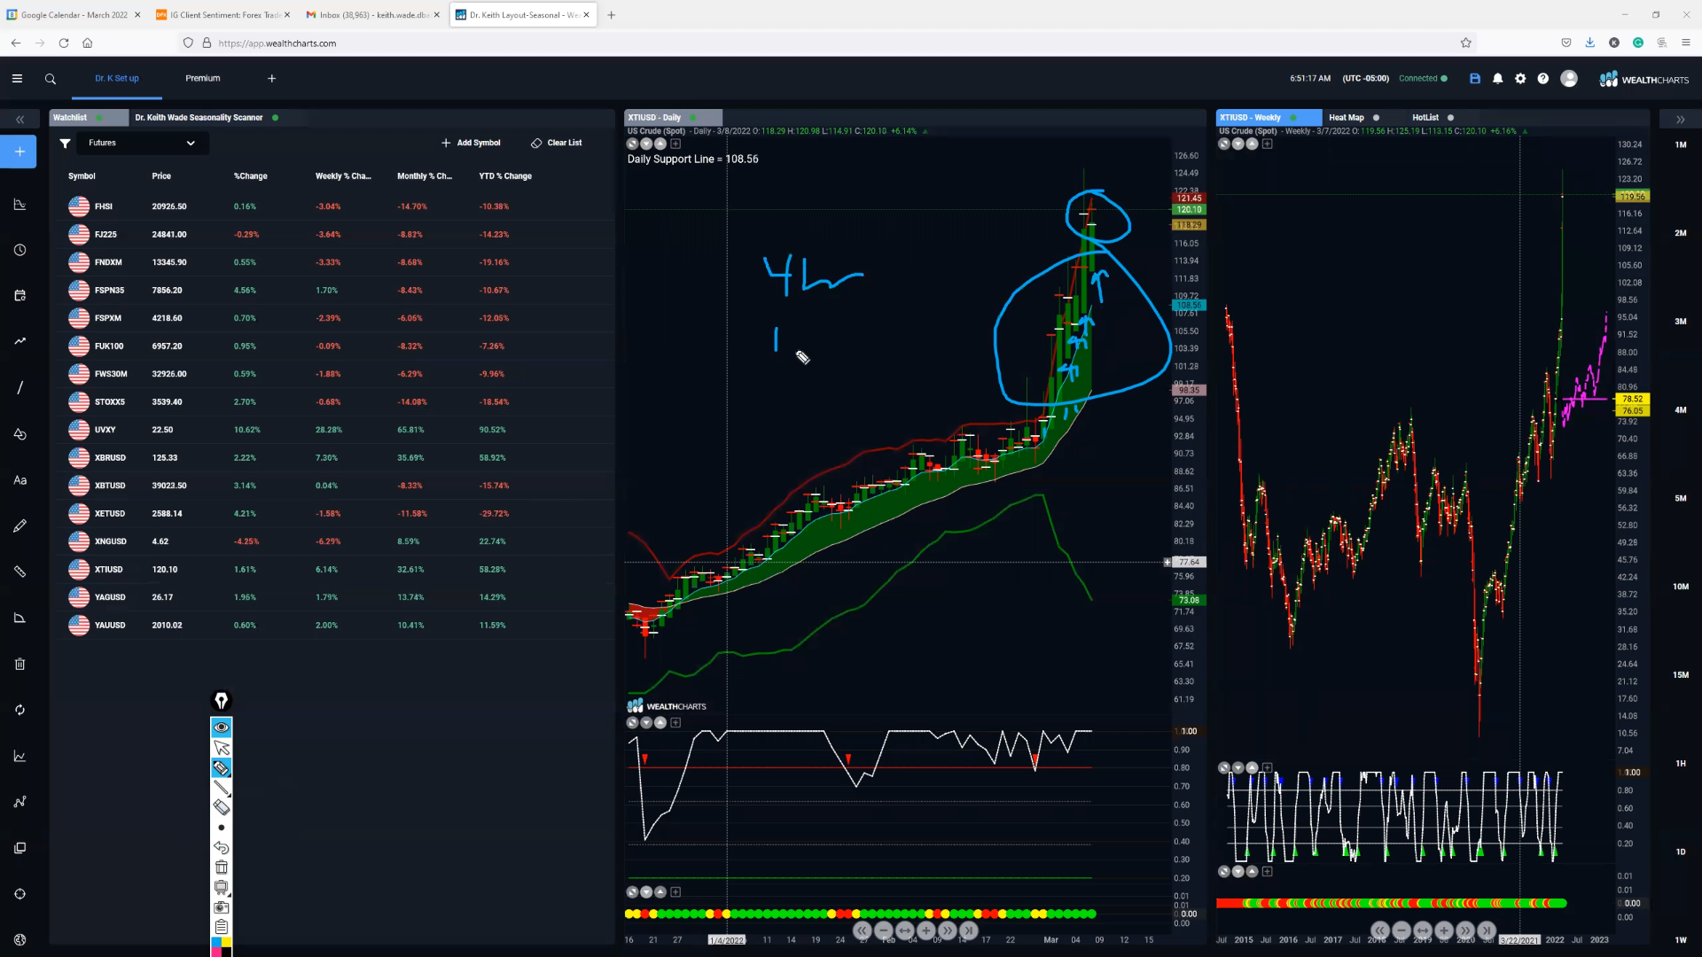Open Dr. Keith Wade Seasonality Scanner tab
The height and width of the screenshot is (957, 1702).
pos(199,118)
